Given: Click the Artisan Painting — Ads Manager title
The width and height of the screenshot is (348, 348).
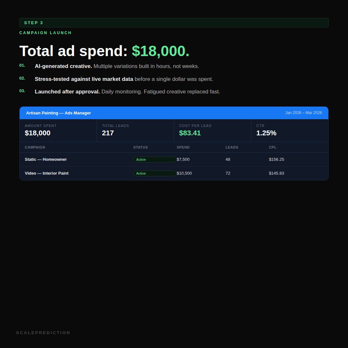Looking at the screenshot, I should (58, 113).
